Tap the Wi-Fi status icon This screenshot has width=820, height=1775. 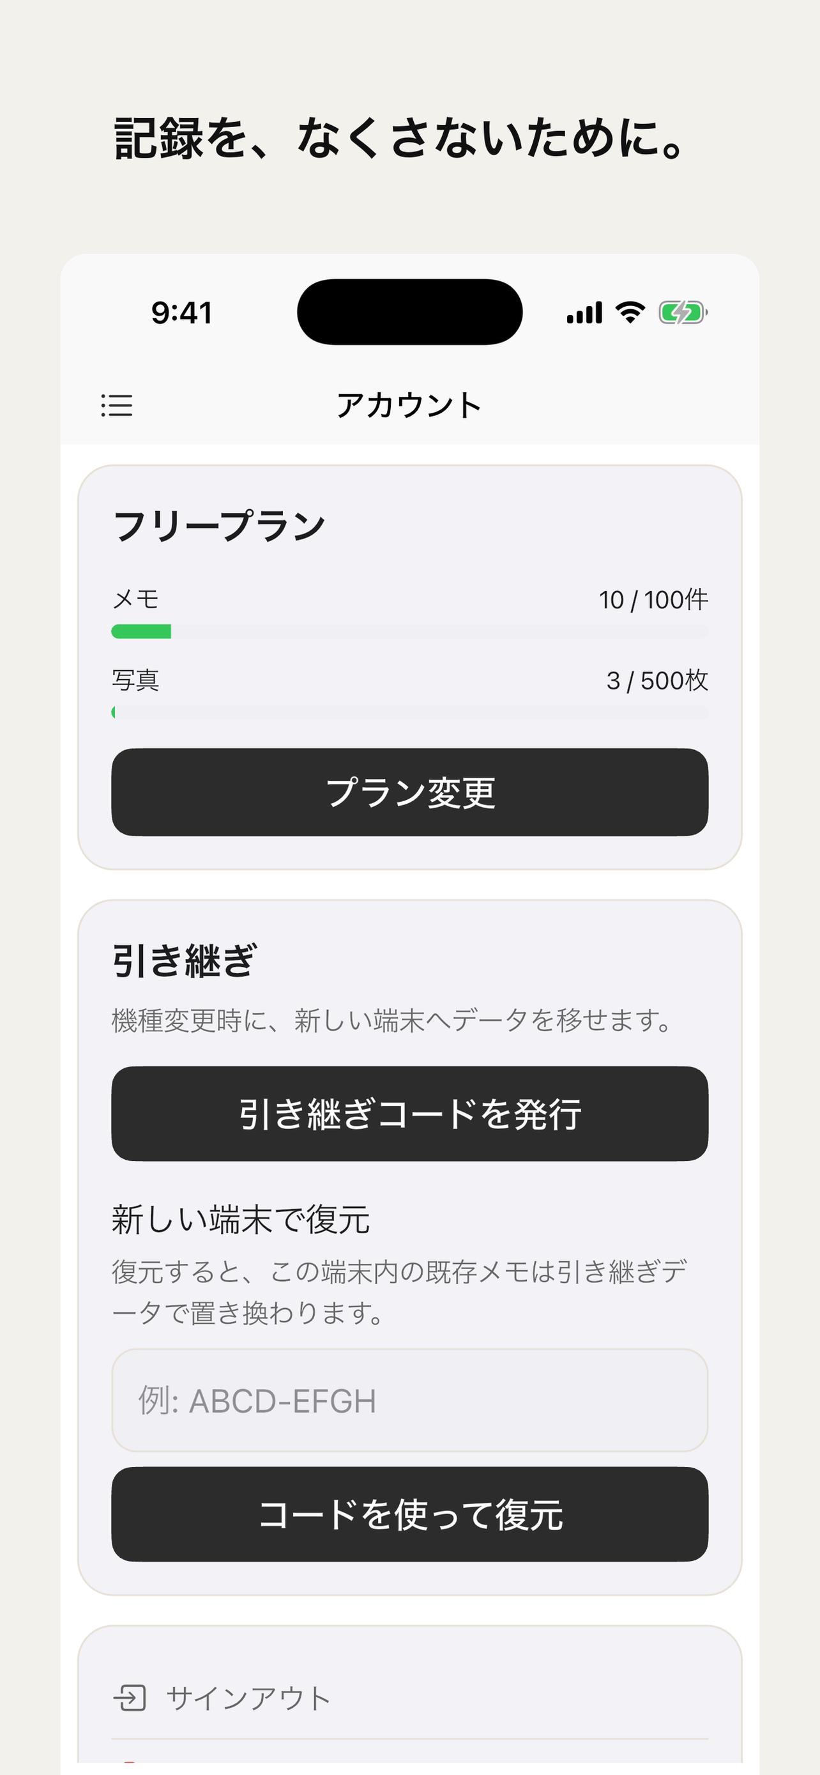pyautogui.click(x=630, y=312)
